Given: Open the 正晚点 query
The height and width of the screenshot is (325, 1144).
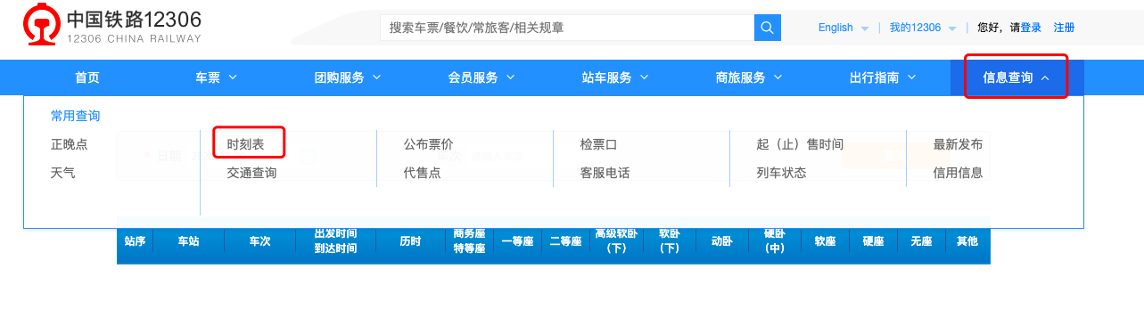Looking at the screenshot, I should point(70,144).
